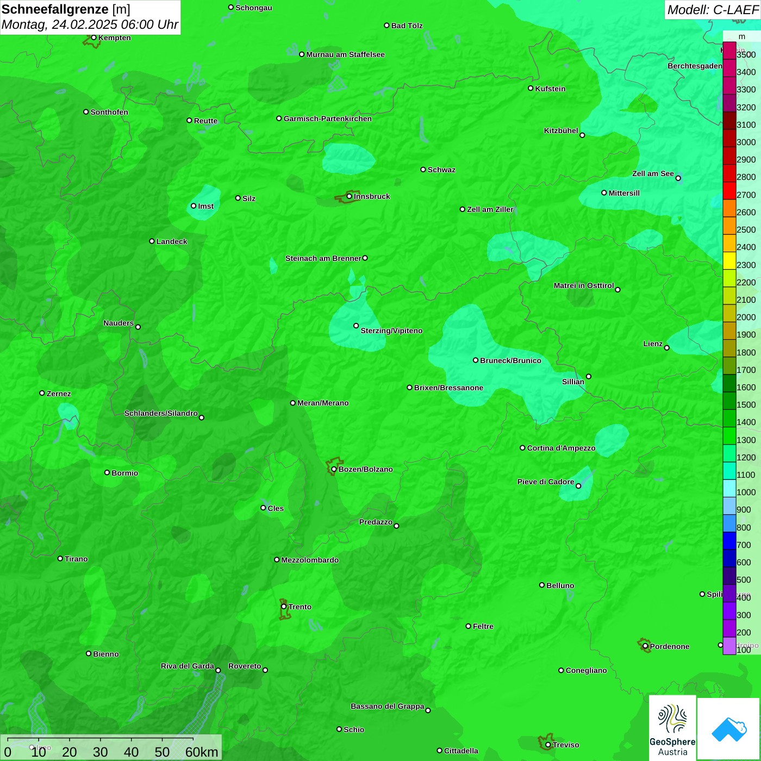Click the Sonthofen marker dot
This screenshot has height=761, width=761.
point(86,112)
